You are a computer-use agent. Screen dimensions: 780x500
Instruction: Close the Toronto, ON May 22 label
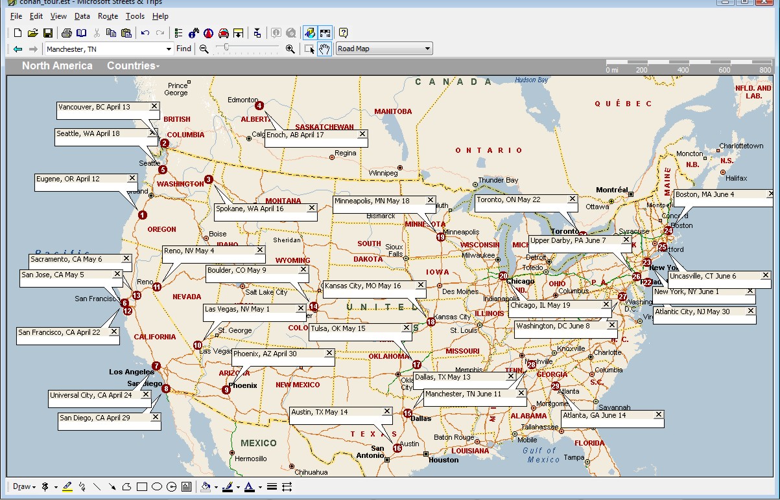tap(572, 199)
